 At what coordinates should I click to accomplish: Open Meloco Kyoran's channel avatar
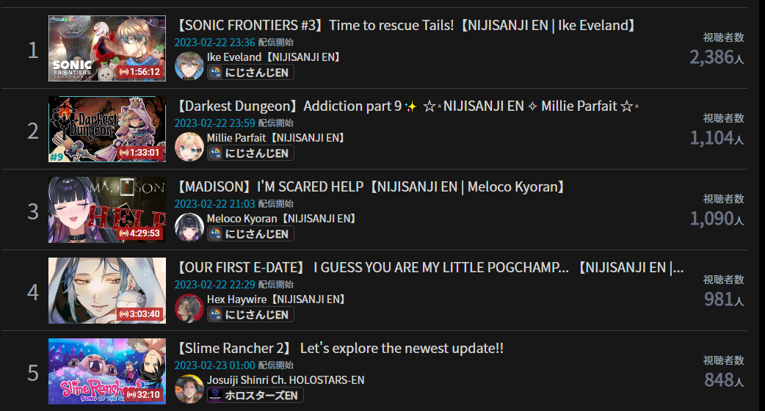coord(189,228)
